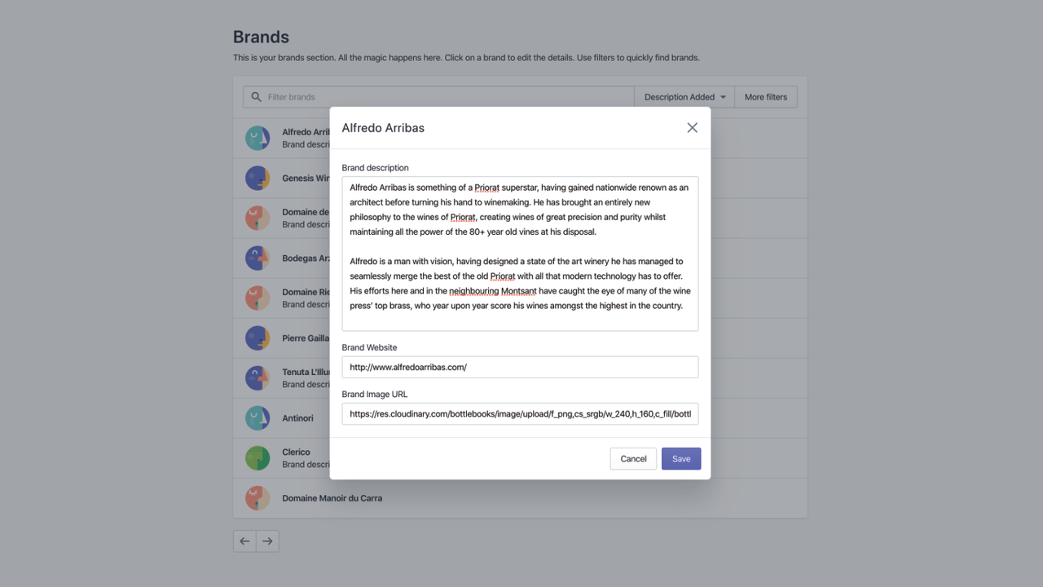Viewport: 1043px width, 587px height.
Task: Click the Alfredo Arribas brand avatar icon
Action: tap(257, 138)
